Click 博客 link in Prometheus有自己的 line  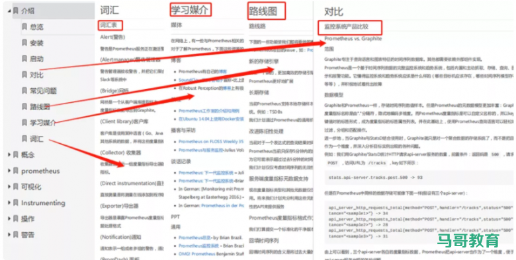point(223,71)
